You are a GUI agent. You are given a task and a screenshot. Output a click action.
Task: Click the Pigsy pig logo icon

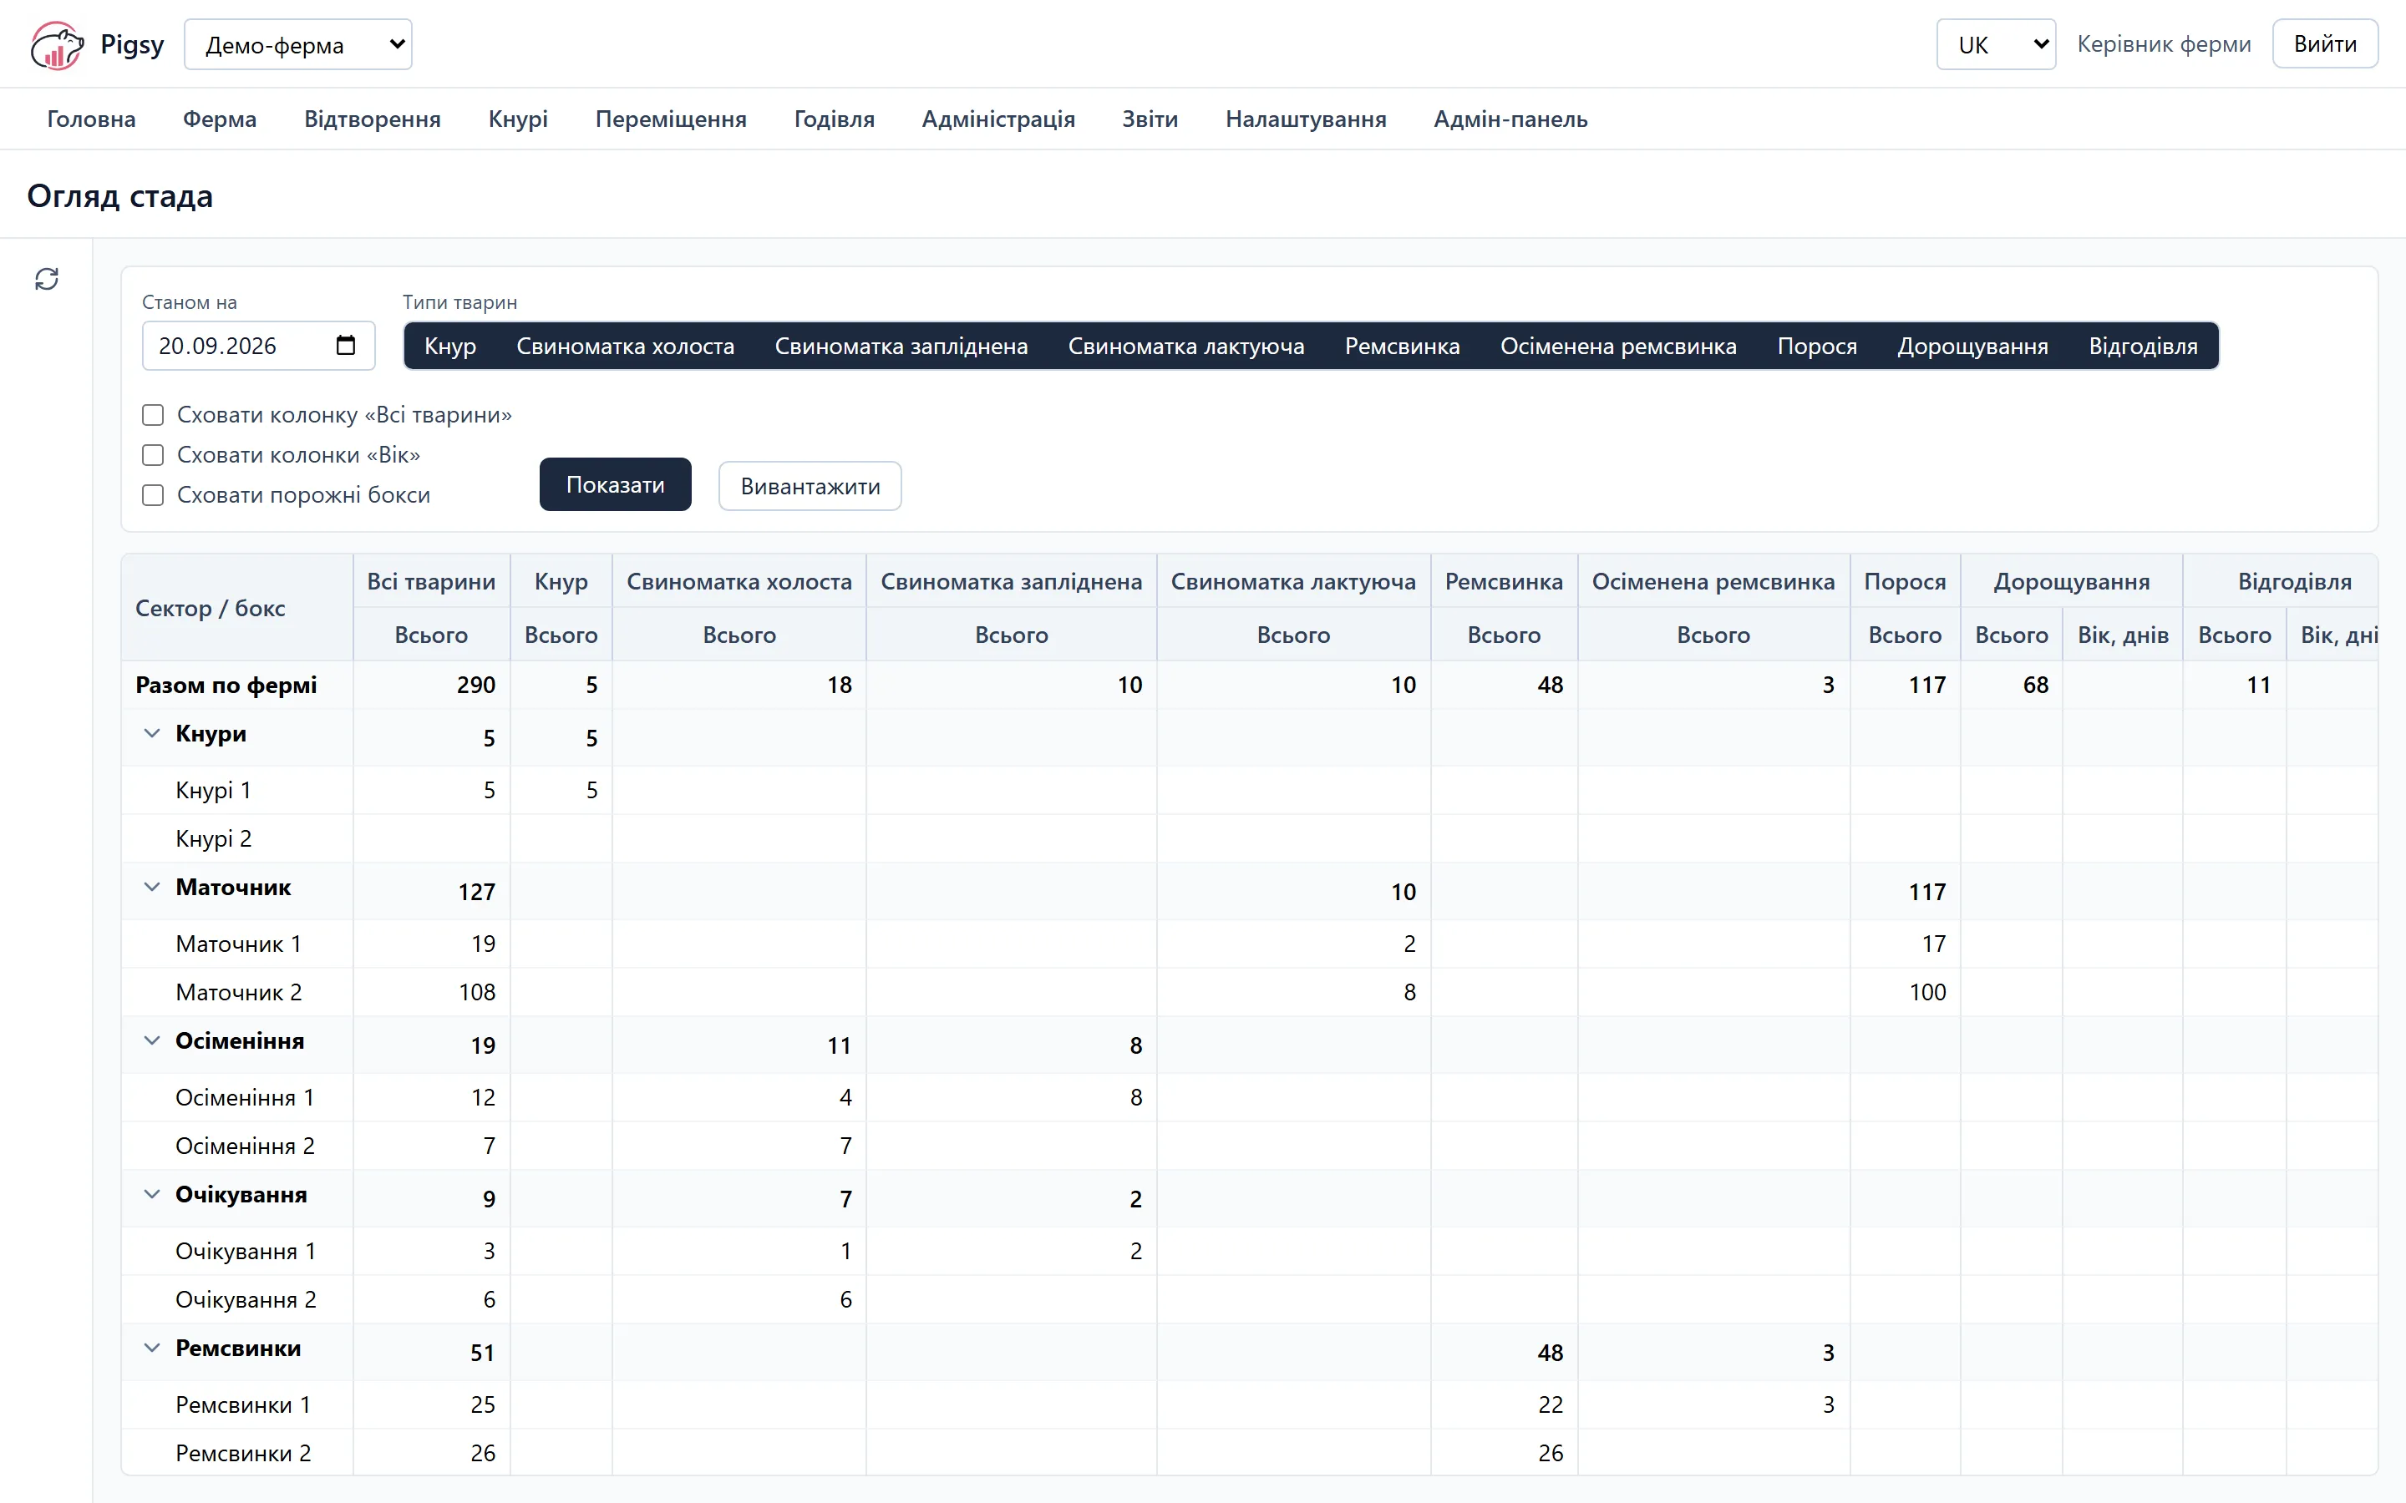pos(57,45)
